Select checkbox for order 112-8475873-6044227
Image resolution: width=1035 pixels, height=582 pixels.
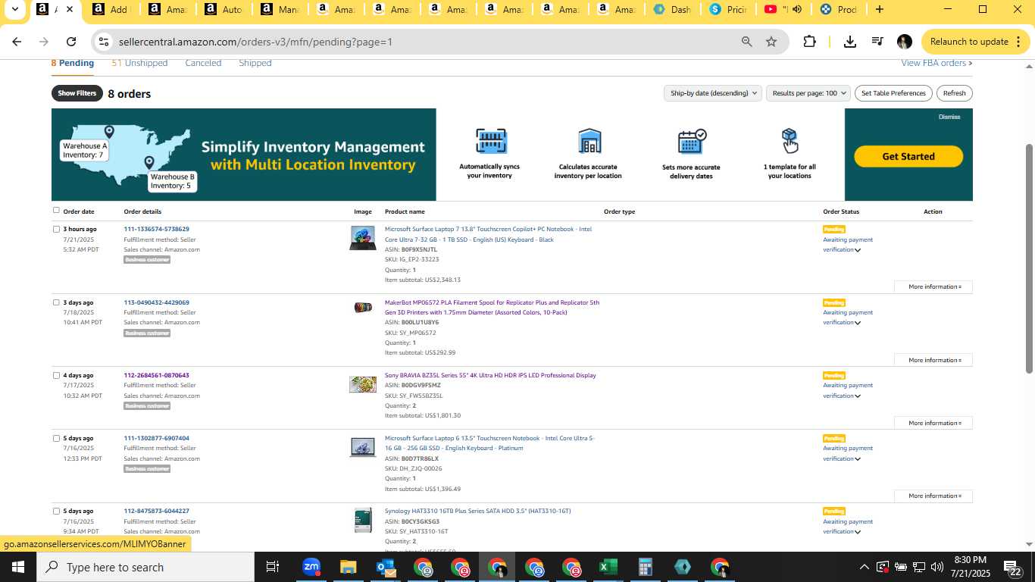pyautogui.click(x=56, y=511)
